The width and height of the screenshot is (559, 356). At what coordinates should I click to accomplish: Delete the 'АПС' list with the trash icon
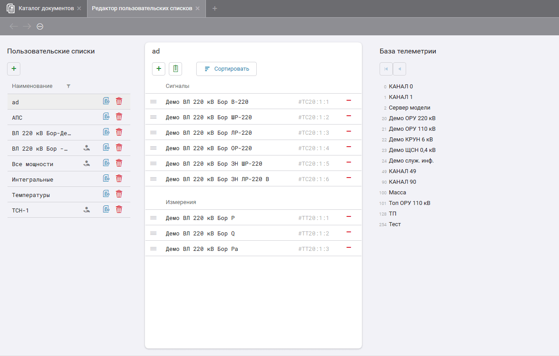(x=119, y=117)
